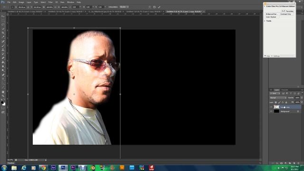
Task: Open the layer blend mode dropdown
Action: pyautogui.click(x=278, y=98)
